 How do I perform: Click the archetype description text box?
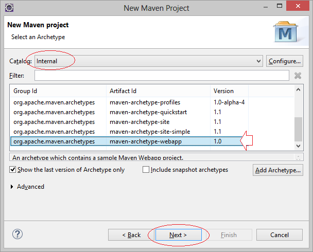pyautogui.click(x=156, y=157)
